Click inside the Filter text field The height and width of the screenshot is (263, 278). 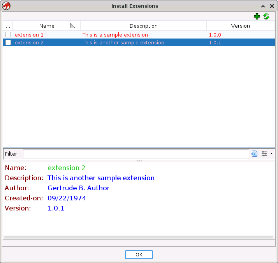coord(135,154)
